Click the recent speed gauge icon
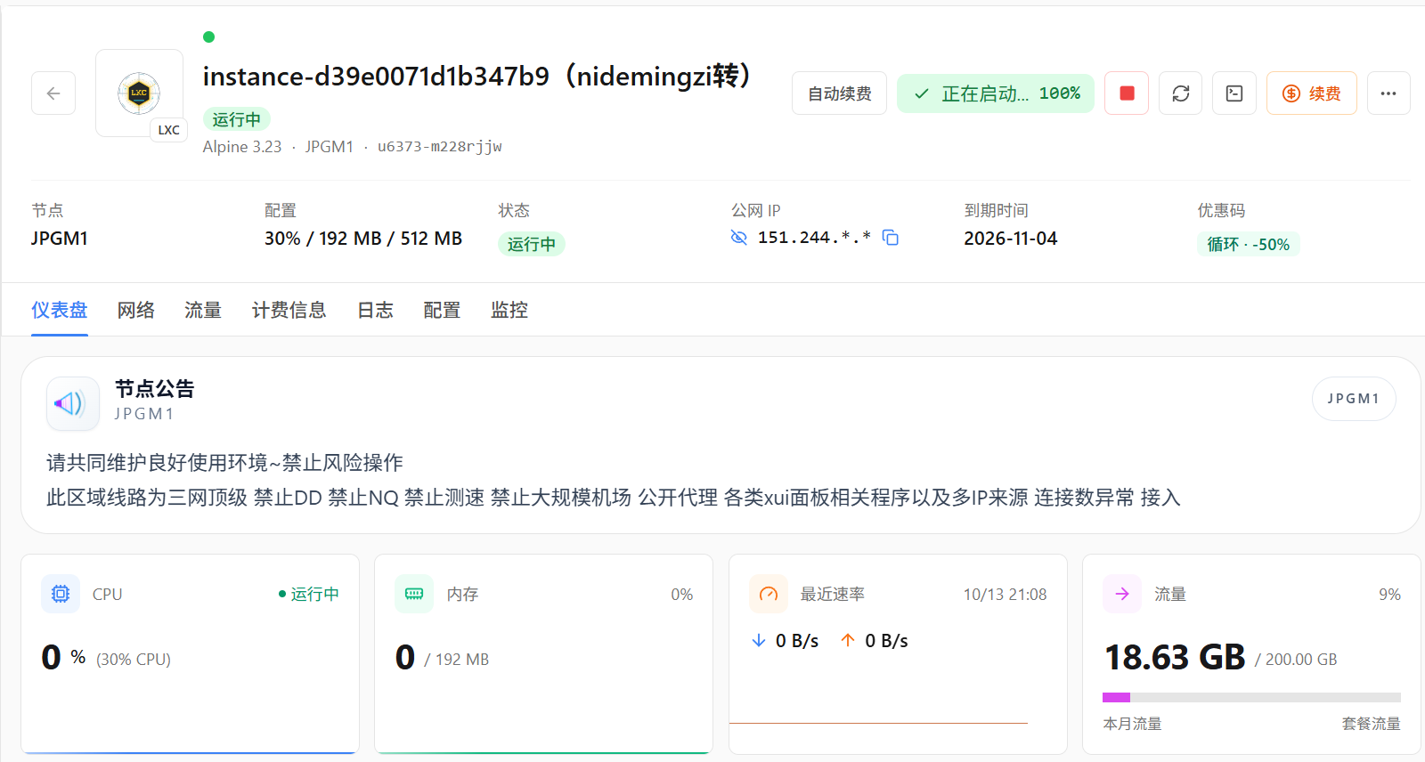The width and height of the screenshot is (1425, 762). point(769,594)
